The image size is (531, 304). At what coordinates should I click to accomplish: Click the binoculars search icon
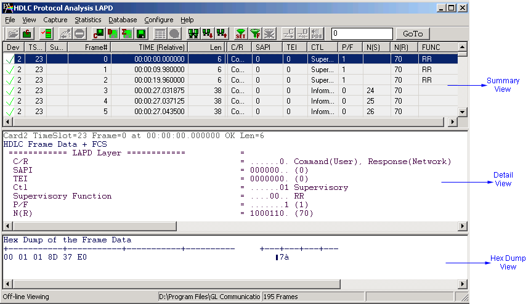193,34
